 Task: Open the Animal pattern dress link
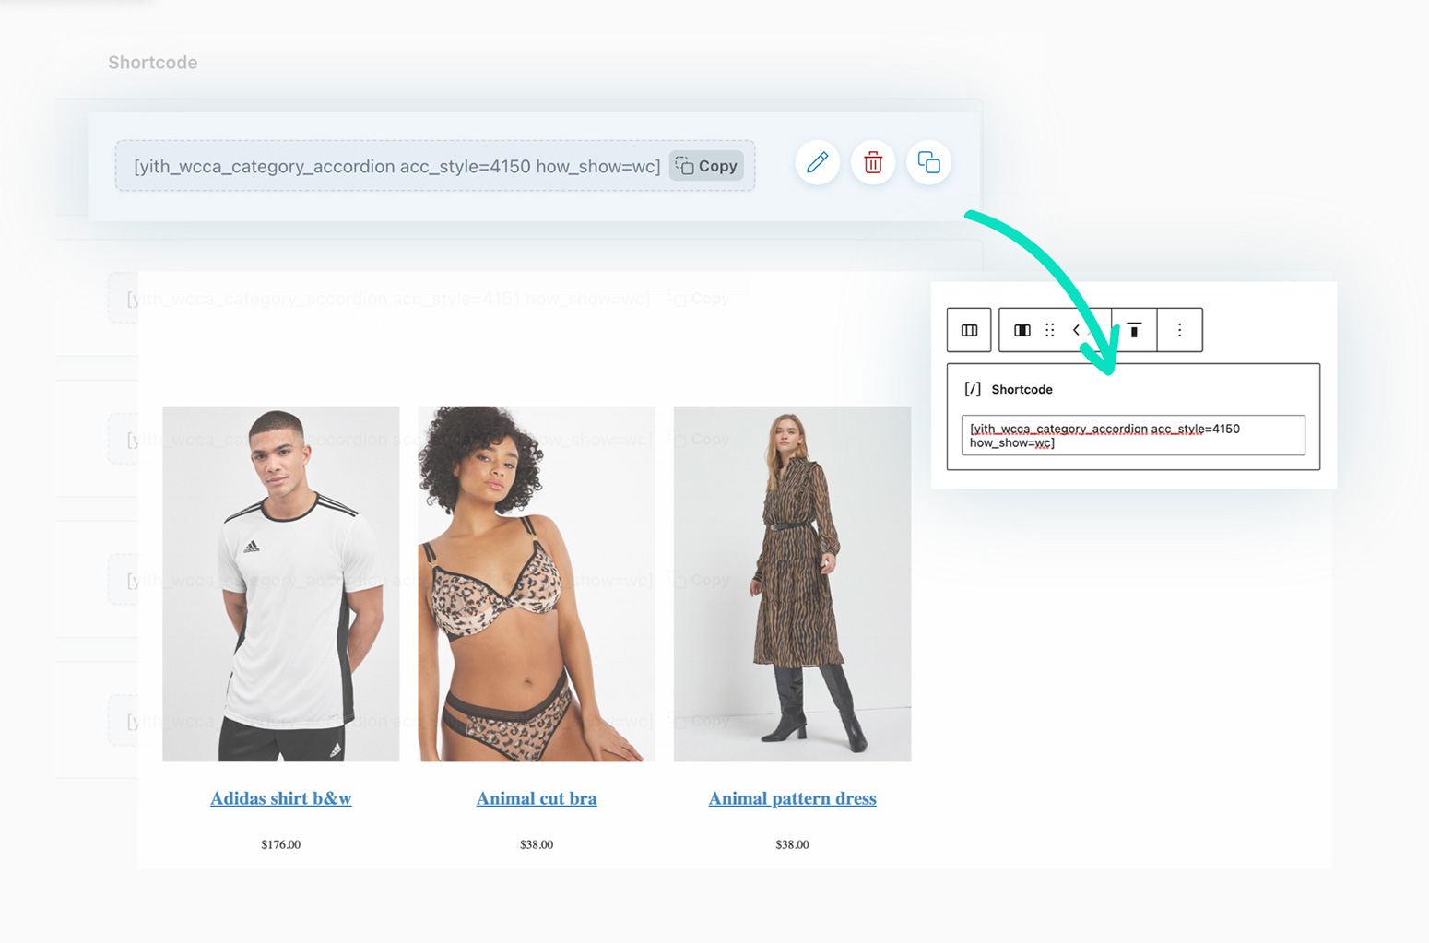coord(792,798)
